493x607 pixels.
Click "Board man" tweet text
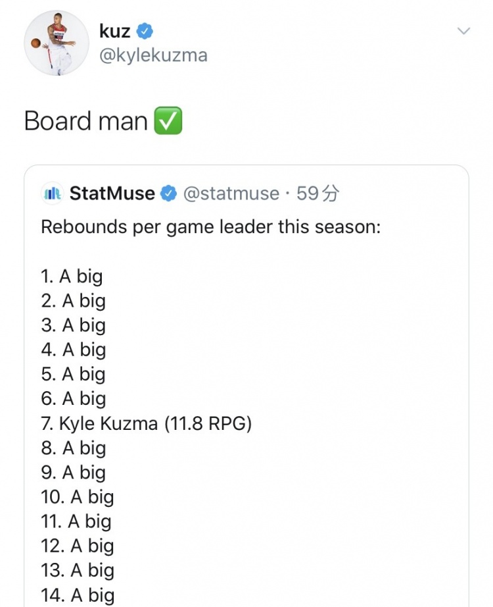pyautogui.click(x=86, y=120)
